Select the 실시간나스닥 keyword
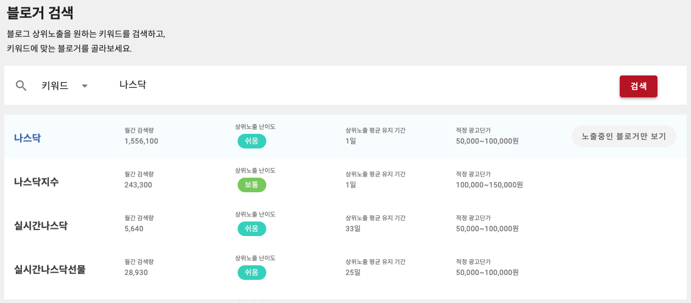The width and height of the screenshot is (691, 303). 41,225
